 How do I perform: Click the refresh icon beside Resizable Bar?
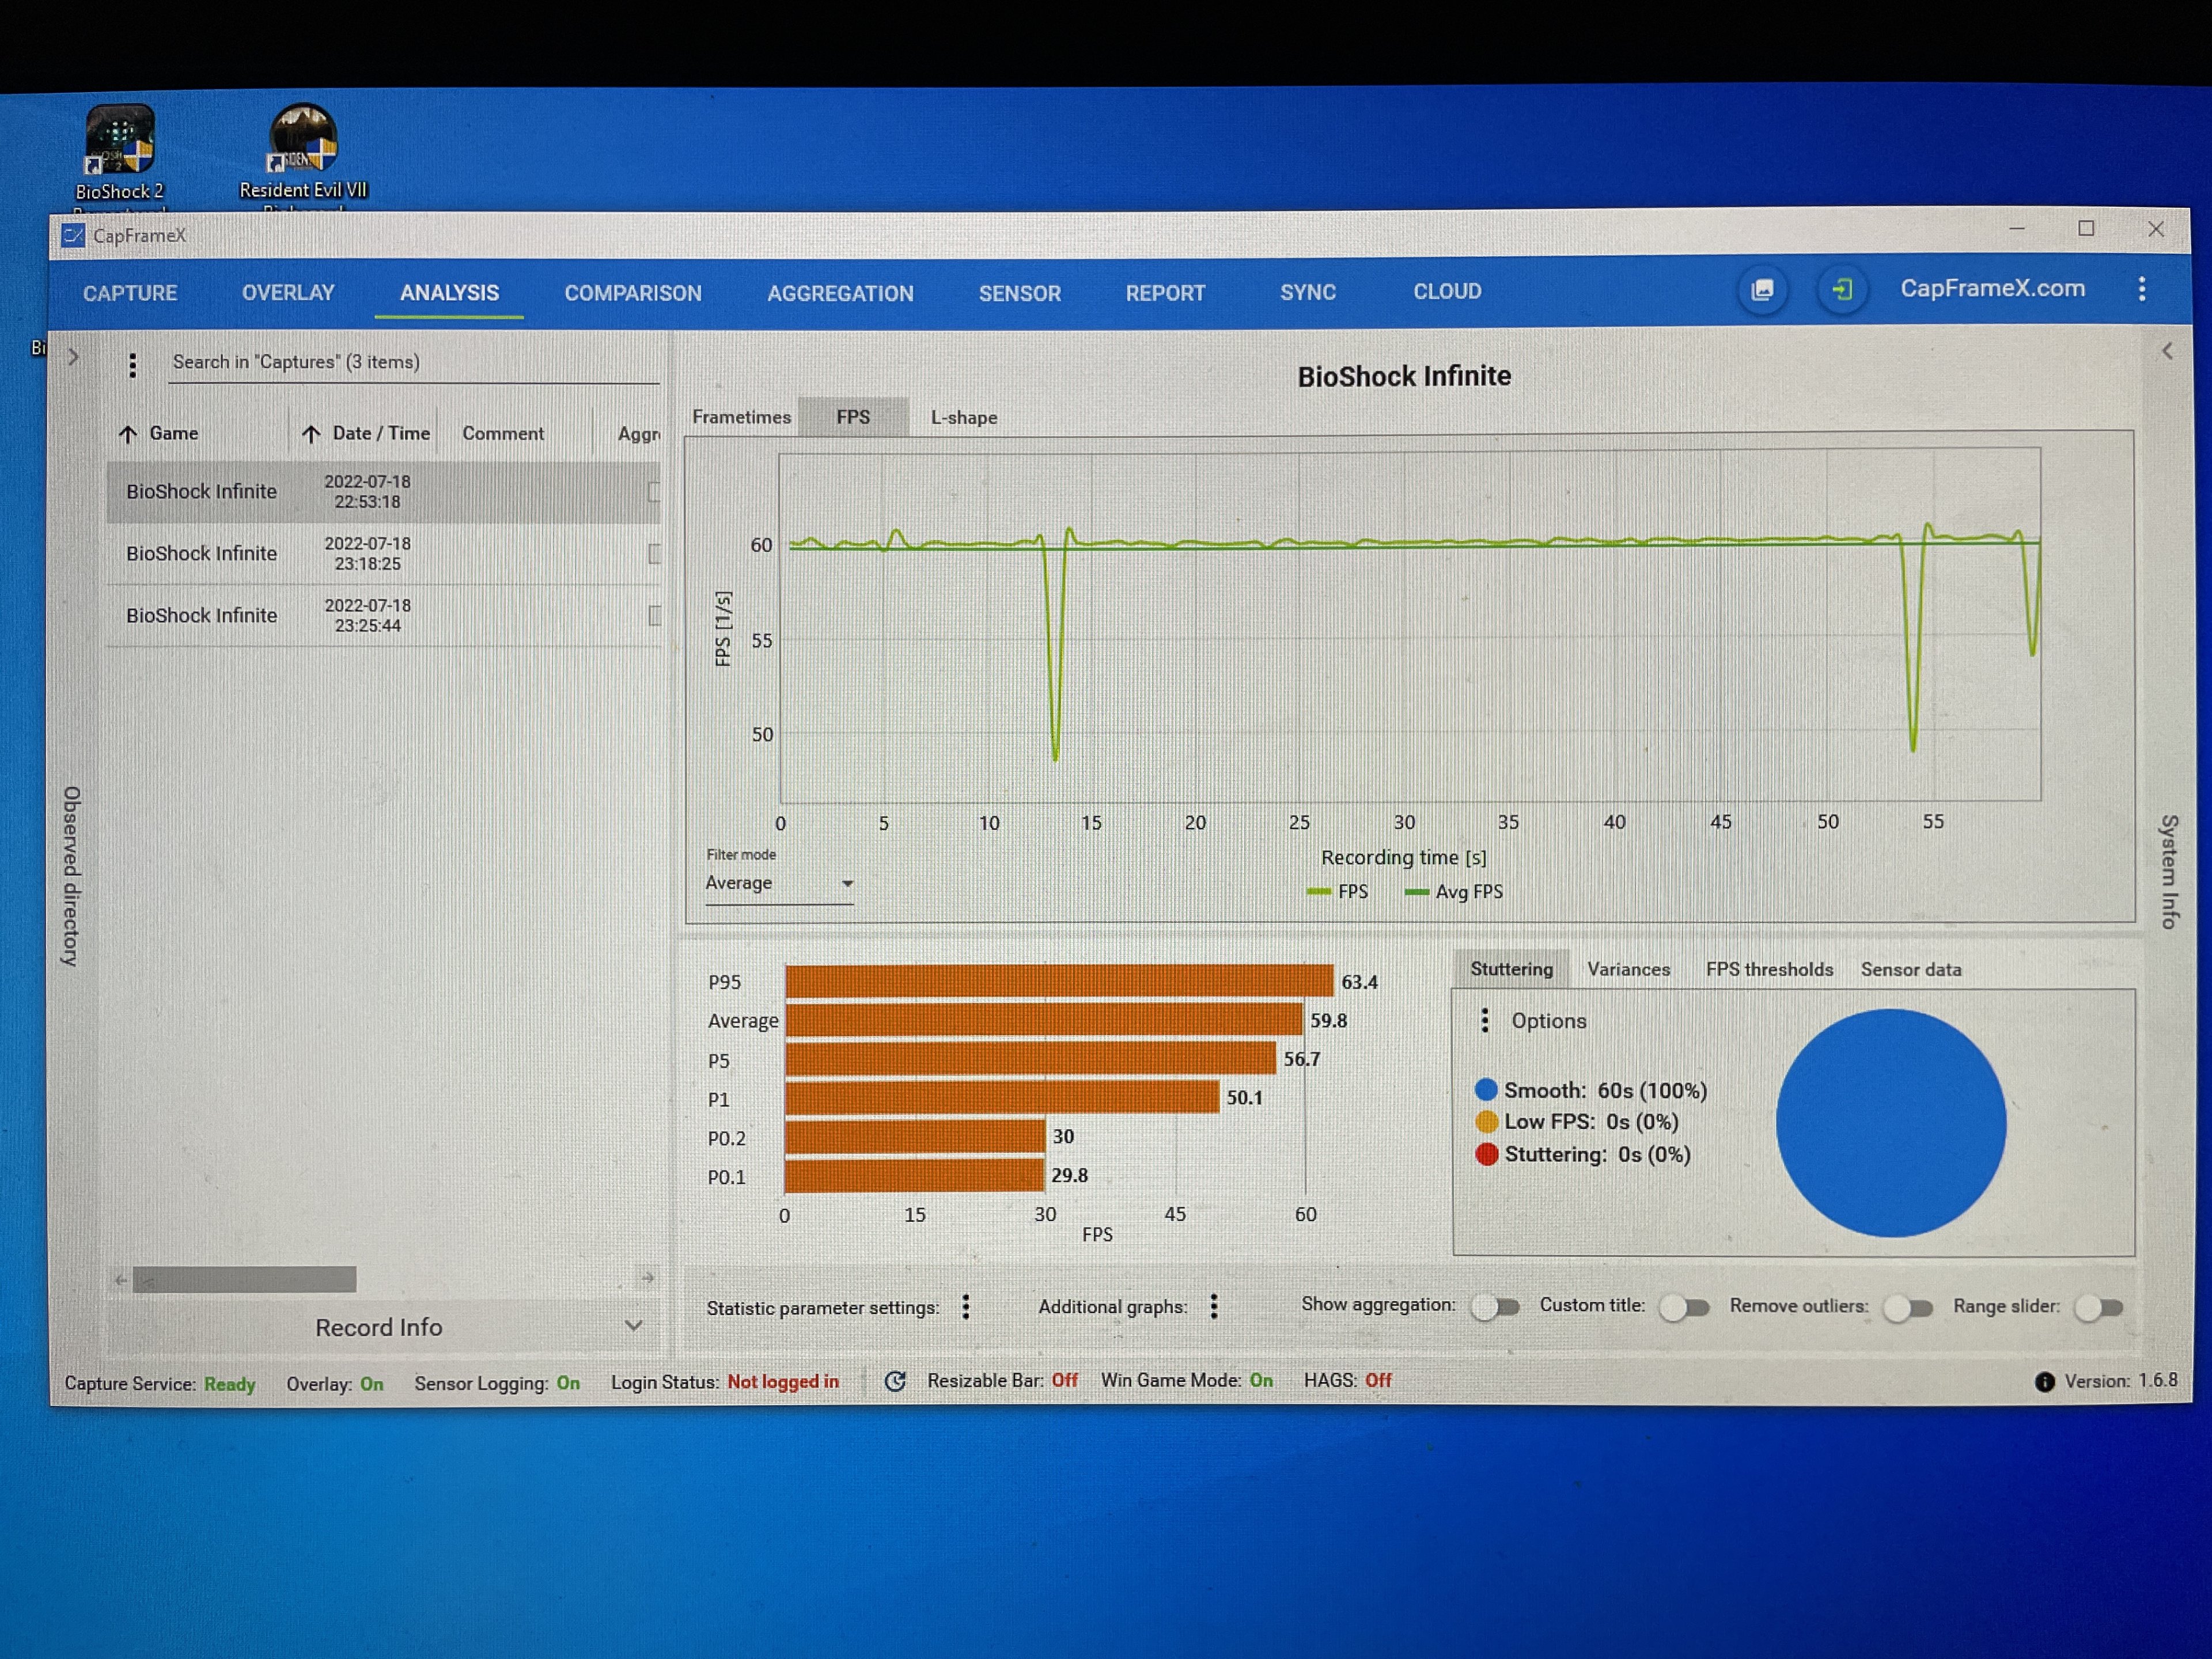tap(895, 1381)
